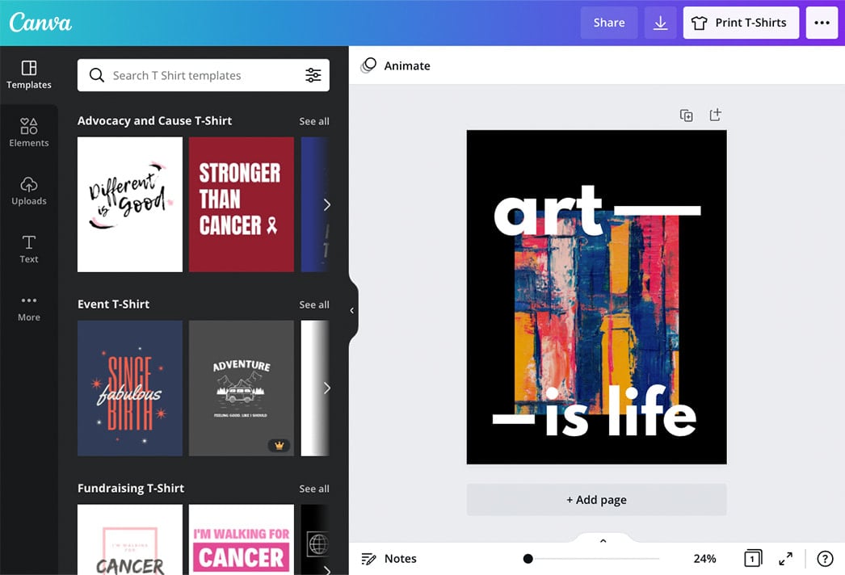Image resolution: width=845 pixels, height=575 pixels.
Task: Open See all for Event T-Shirt templates
Action: click(314, 304)
